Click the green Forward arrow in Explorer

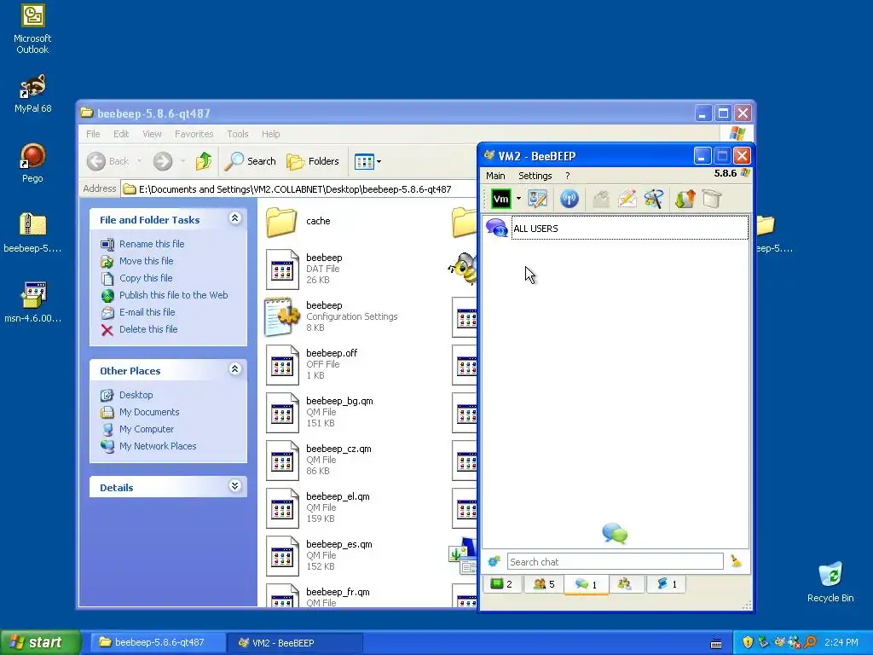pyautogui.click(x=163, y=161)
